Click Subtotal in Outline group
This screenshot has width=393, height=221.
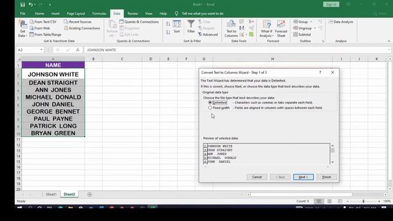[x=302, y=34]
